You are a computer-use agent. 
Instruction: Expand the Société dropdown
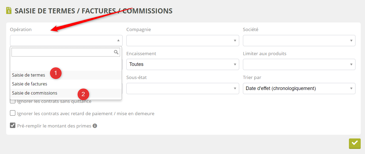(299, 40)
